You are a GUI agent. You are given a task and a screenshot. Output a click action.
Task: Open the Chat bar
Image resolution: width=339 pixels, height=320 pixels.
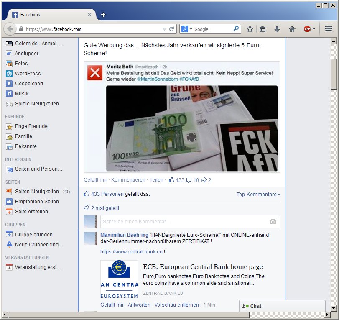point(282,306)
